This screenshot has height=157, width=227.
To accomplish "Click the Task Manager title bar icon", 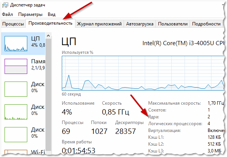I will 5,5.
